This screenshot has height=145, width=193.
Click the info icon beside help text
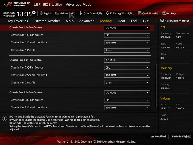(5, 118)
